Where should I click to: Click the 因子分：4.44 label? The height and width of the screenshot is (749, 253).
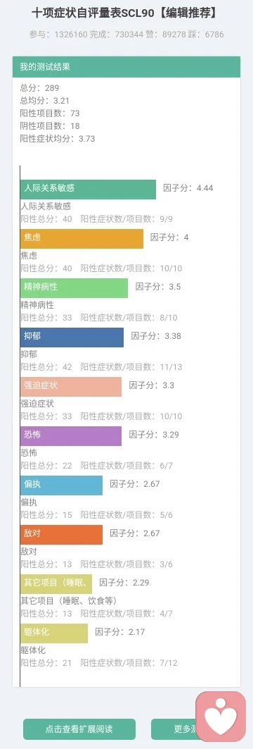click(188, 187)
